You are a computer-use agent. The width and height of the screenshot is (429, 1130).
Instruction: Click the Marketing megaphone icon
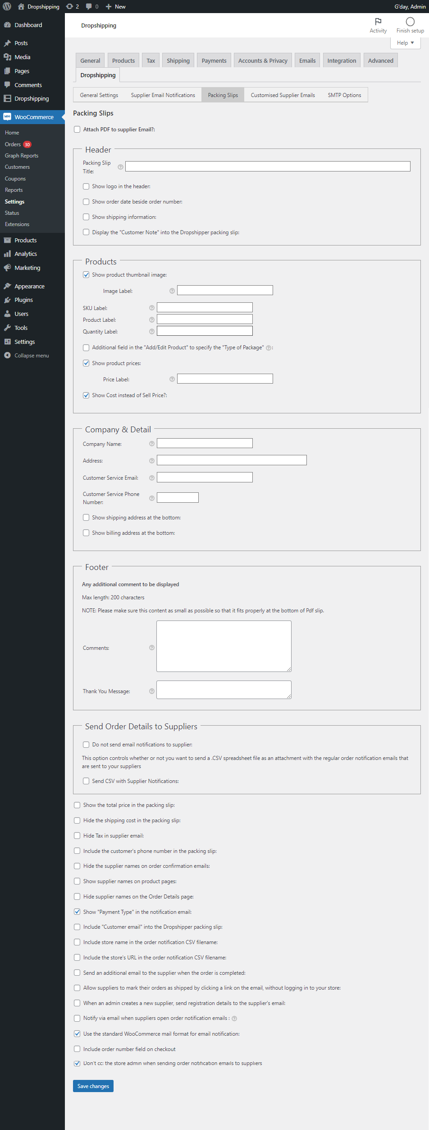pos(7,268)
